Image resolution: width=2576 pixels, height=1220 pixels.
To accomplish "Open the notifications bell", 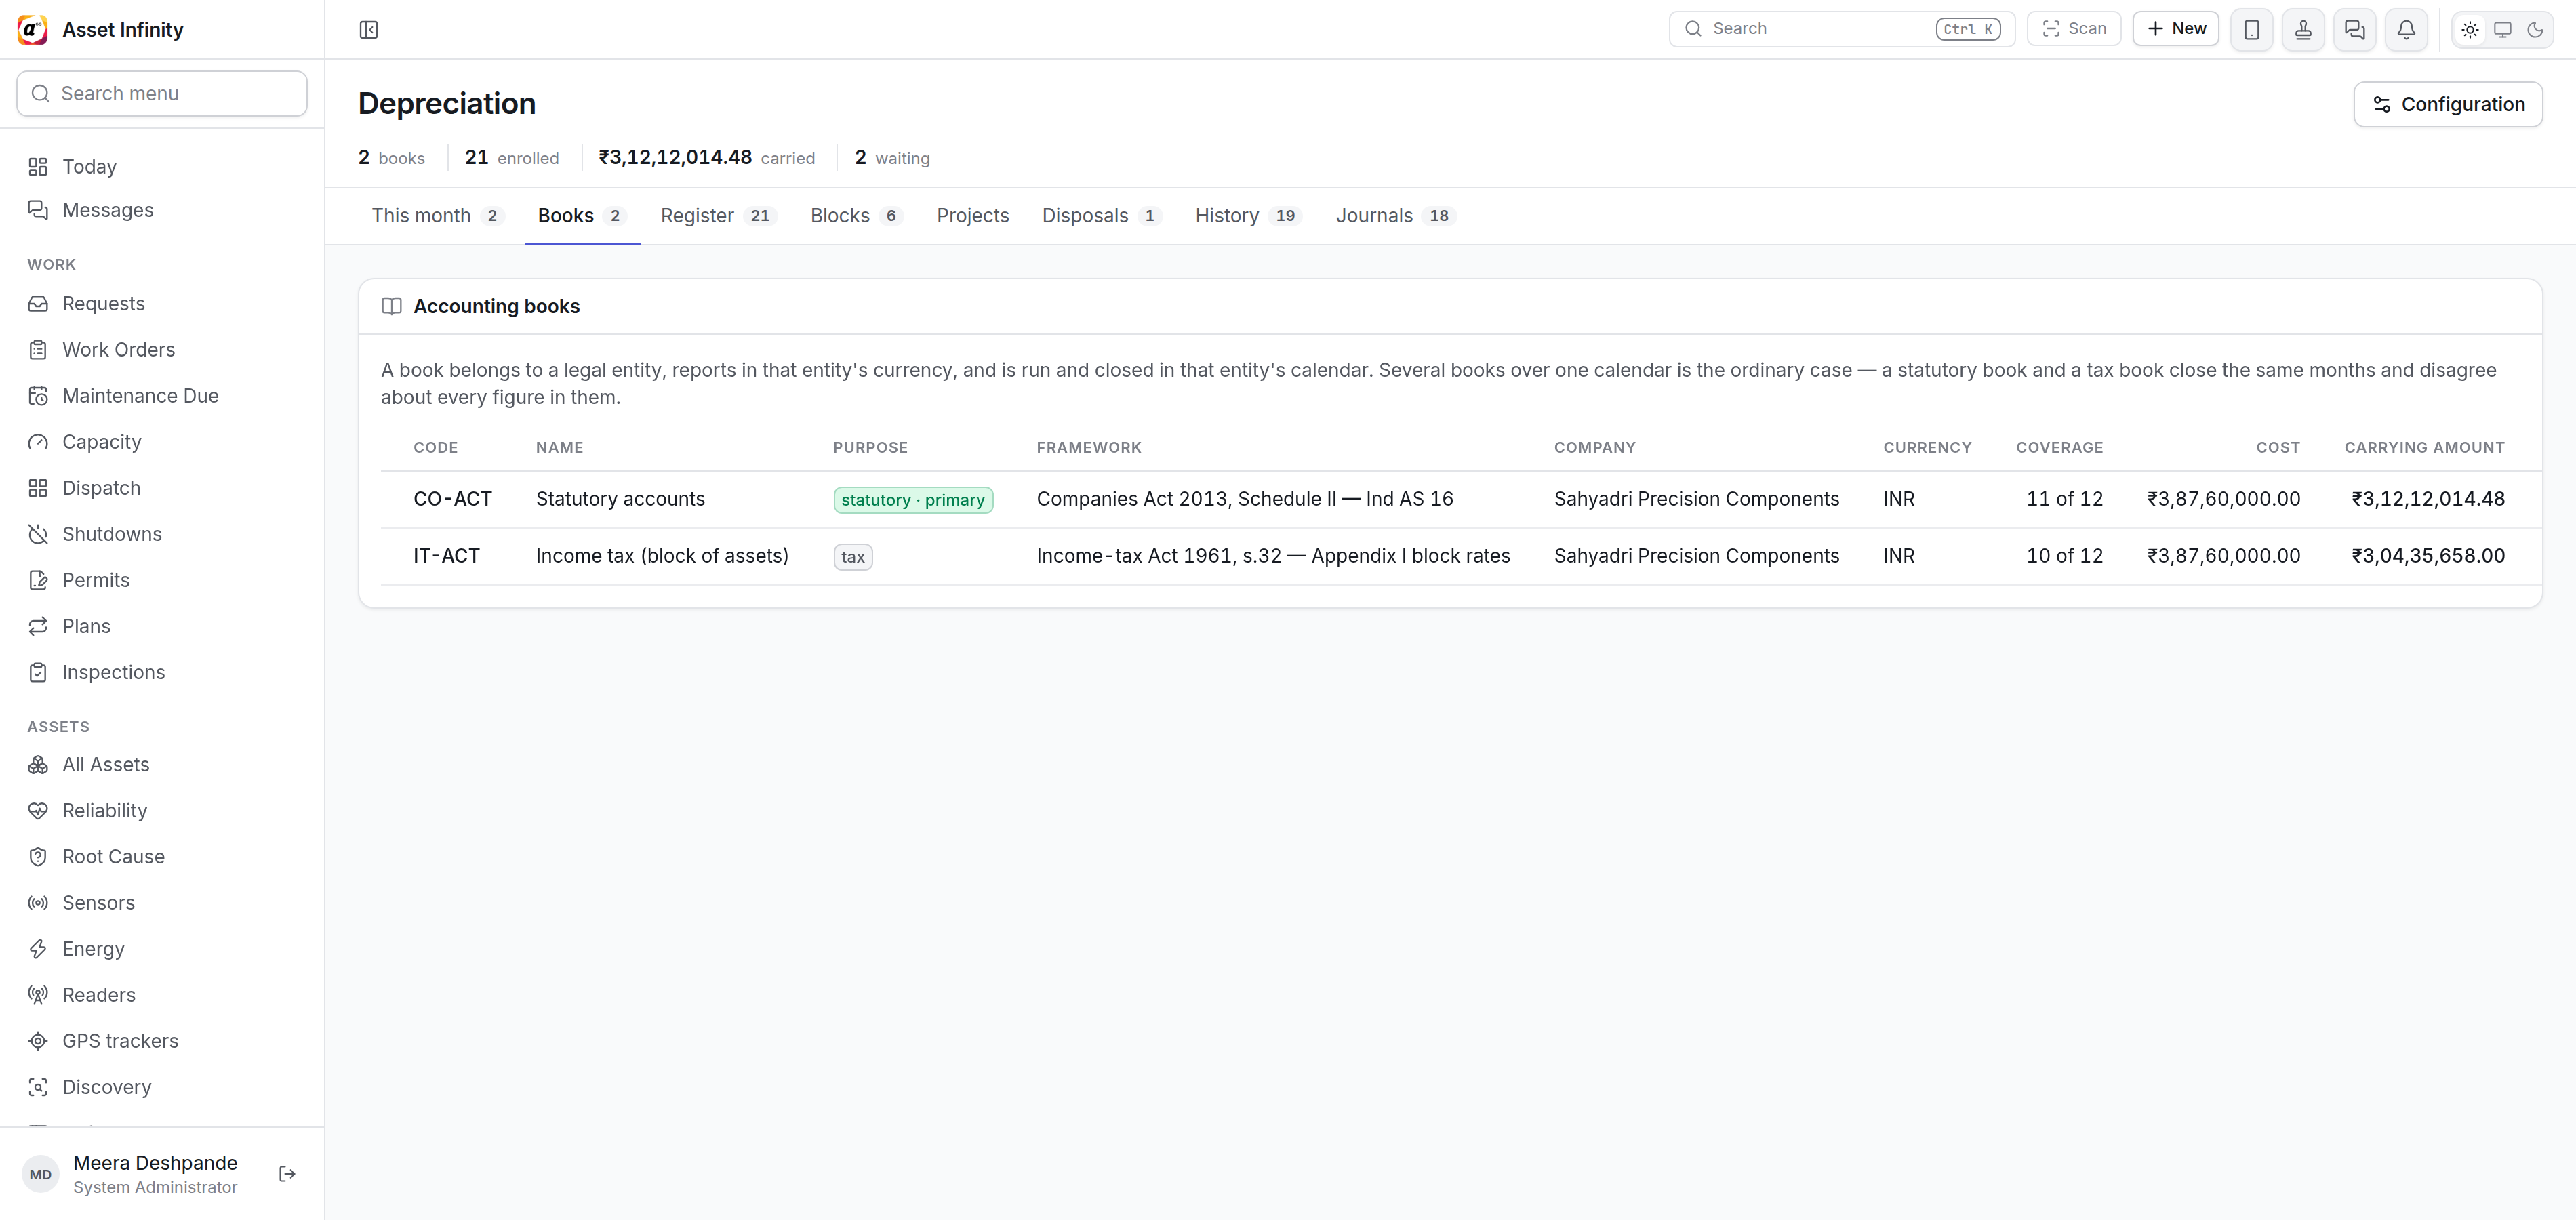I will click(2406, 29).
